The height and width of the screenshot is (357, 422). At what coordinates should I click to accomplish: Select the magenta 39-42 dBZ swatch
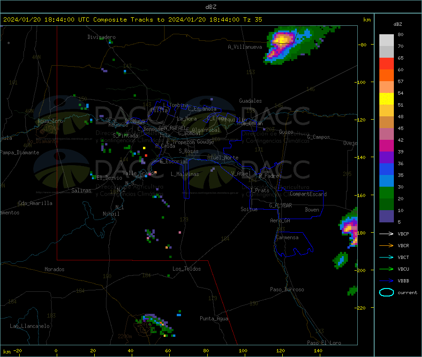[x=386, y=145]
